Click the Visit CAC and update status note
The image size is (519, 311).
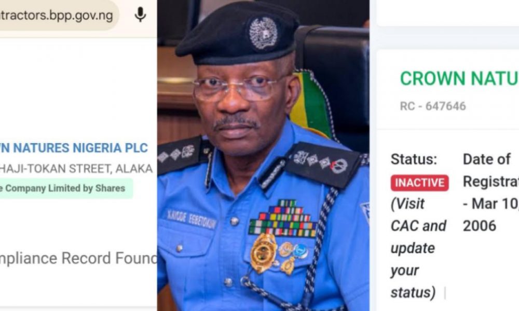click(418, 248)
